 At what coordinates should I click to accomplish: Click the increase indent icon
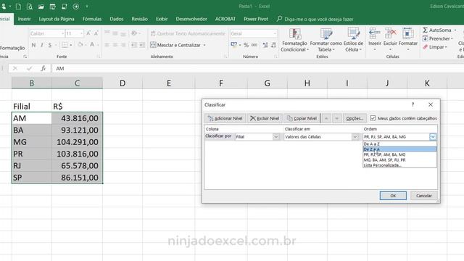pyautogui.click(x=142, y=45)
